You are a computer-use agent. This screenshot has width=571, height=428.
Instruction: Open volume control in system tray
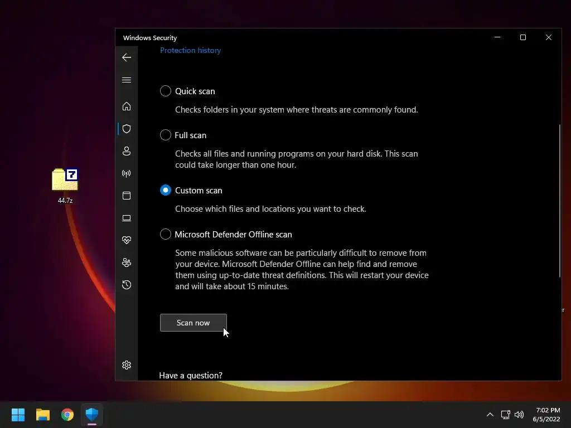click(519, 415)
